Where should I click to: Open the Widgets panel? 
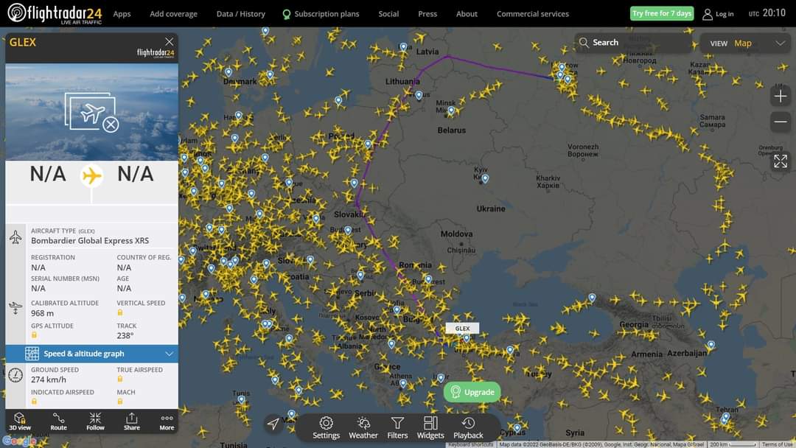[430, 426]
